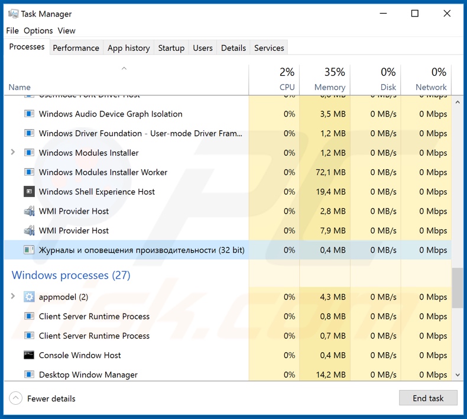Click the vertical scrollbar thumb
Screen dimensions: 467x419
pyautogui.click(x=457, y=288)
